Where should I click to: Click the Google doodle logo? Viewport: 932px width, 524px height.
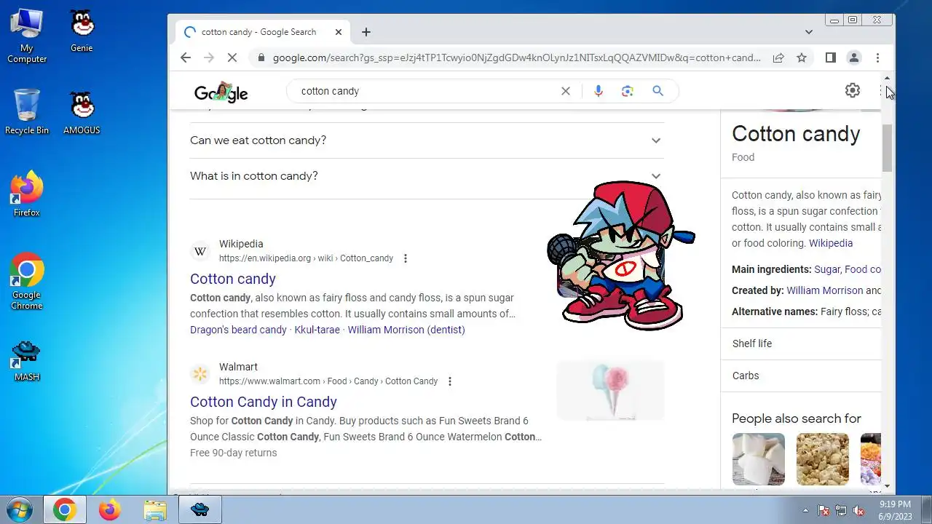pyautogui.click(x=221, y=92)
